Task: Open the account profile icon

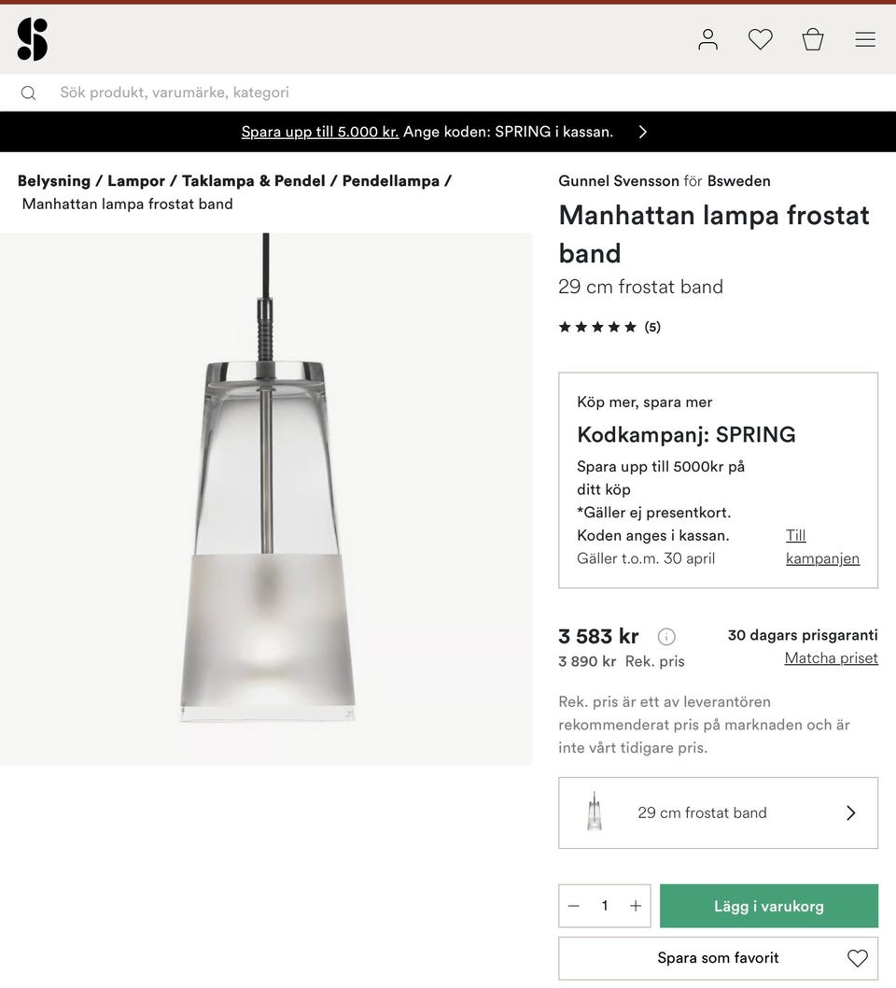Action: (707, 39)
